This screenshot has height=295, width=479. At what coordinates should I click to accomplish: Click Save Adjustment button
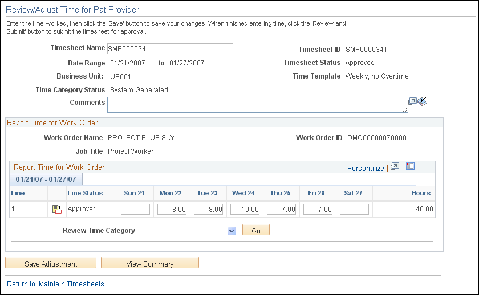coord(51,263)
